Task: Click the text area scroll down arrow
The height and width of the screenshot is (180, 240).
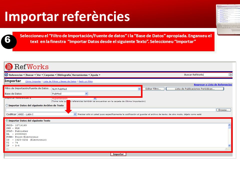Action: pos(229,145)
